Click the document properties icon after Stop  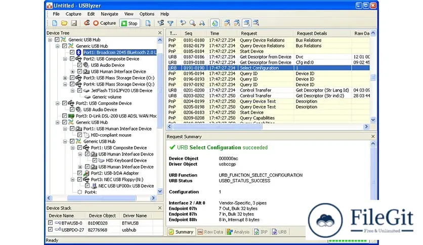pyautogui.click(x=148, y=23)
